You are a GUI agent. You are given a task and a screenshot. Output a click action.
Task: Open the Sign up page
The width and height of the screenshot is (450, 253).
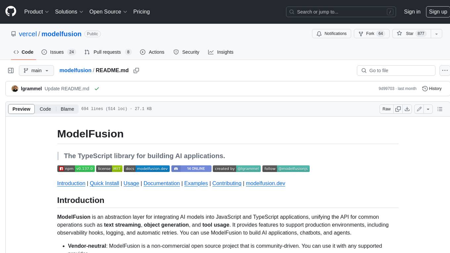click(x=438, y=12)
